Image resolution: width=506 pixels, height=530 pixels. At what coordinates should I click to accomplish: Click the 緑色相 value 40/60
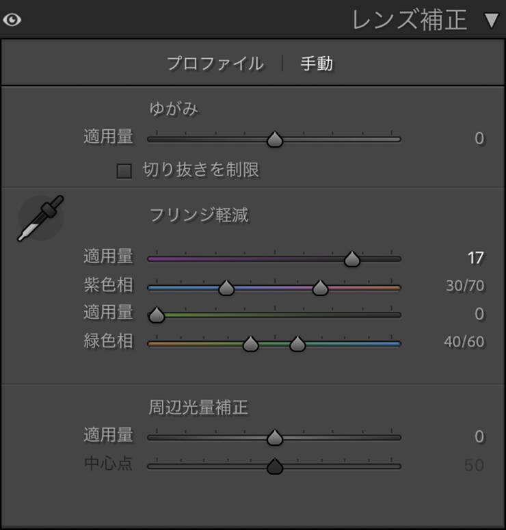coord(464,342)
